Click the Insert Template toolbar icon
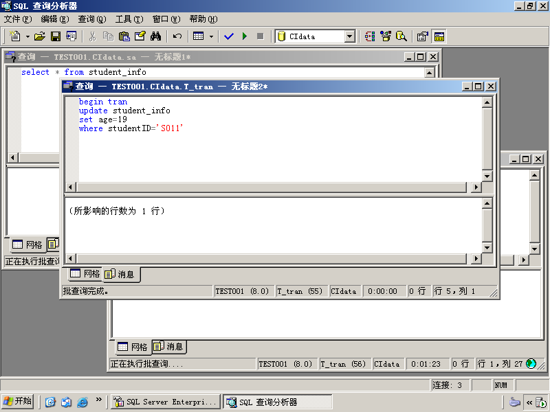Image resolution: width=550 pixels, height=412 pixels. pyautogui.click(x=71, y=36)
